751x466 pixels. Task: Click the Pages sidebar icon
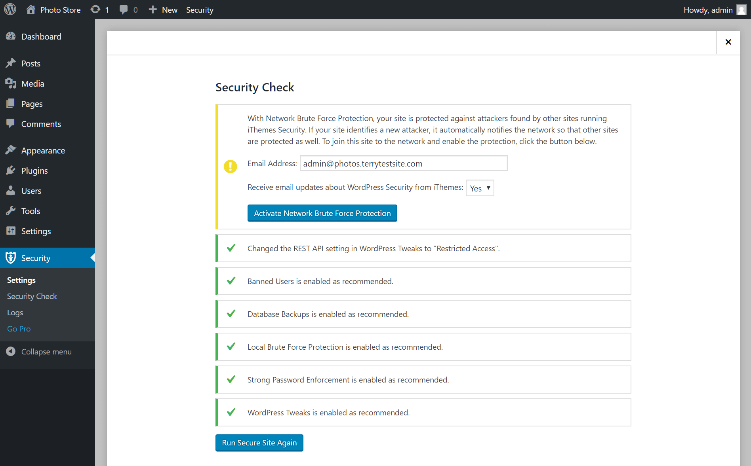coord(11,104)
